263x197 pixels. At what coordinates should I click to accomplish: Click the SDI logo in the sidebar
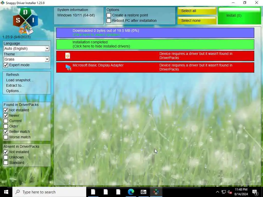coord(25,21)
